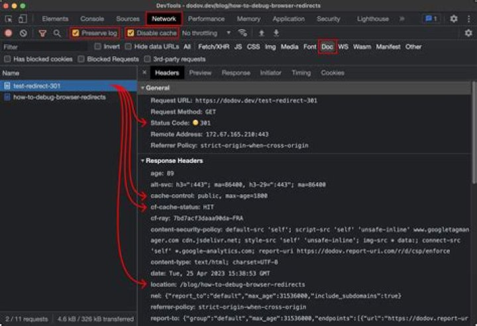Open the issues counter badge
Image resolution: width=477 pixels, height=326 pixels.
pyautogui.click(x=431, y=19)
